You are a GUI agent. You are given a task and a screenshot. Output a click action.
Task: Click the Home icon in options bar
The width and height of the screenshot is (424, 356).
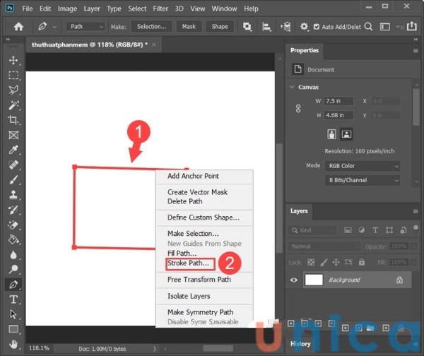tap(19, 27)
